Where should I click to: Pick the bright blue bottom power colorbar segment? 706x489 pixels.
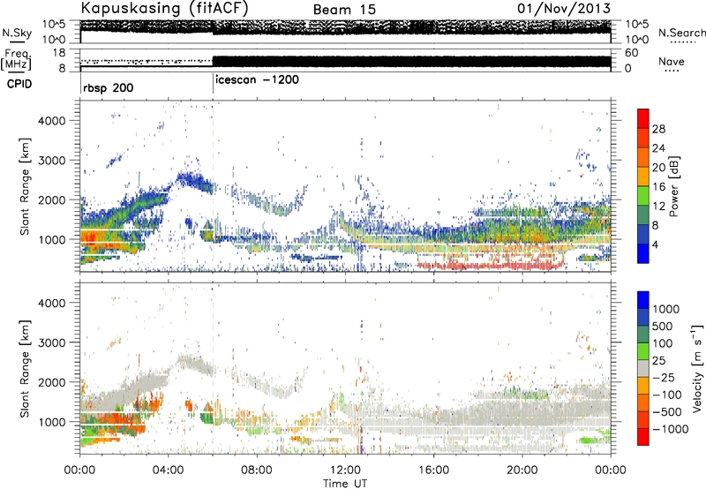click(643, 253)
